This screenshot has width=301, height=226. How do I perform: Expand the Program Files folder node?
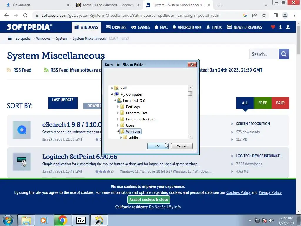tap(118, 113)
